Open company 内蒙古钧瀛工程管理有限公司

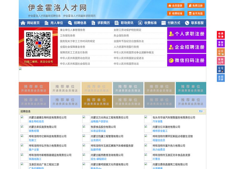[x=107, y=136]
